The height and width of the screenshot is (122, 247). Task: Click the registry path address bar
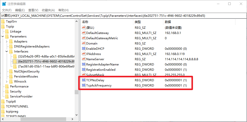click(x=124, y=15)
